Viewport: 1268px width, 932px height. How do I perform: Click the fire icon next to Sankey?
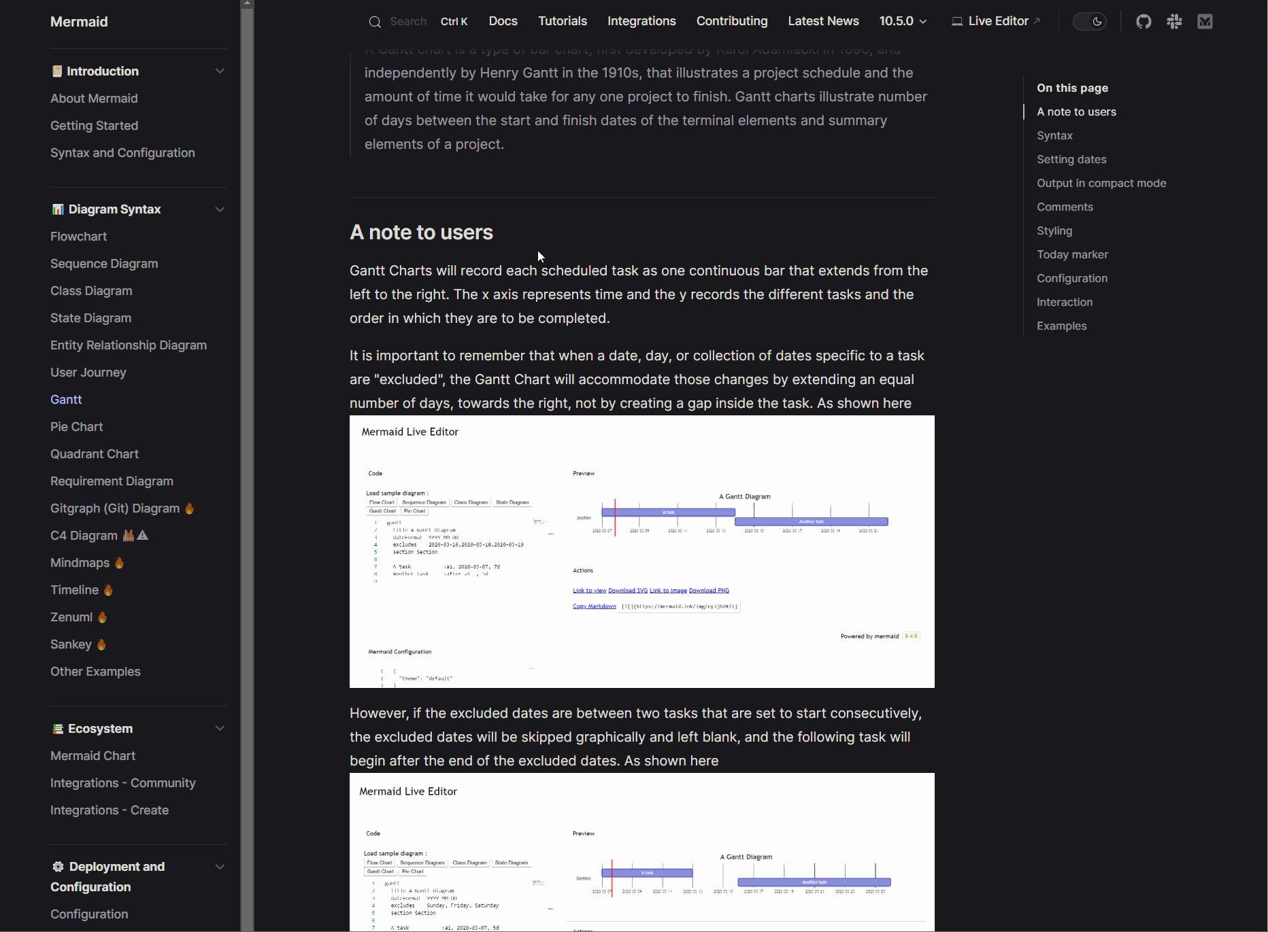pos(101,644)
